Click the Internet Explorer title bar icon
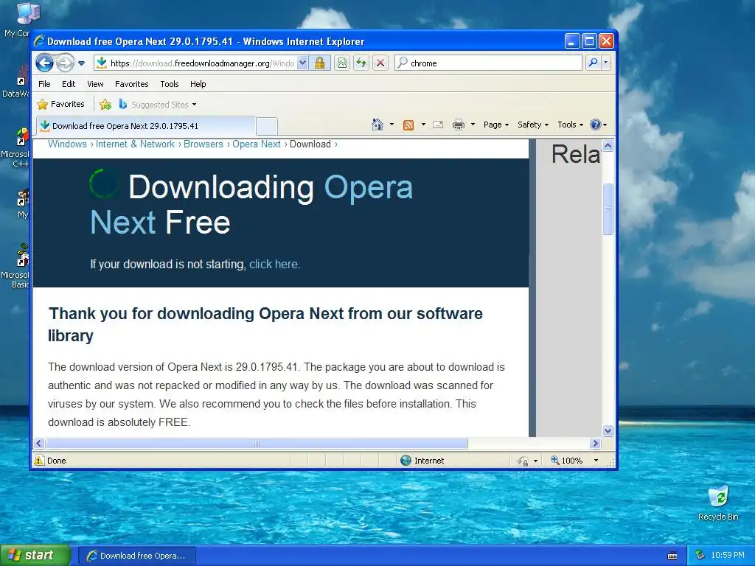Image resolution: width=755 pixels, height=566 pixels. tap(40, 41)
